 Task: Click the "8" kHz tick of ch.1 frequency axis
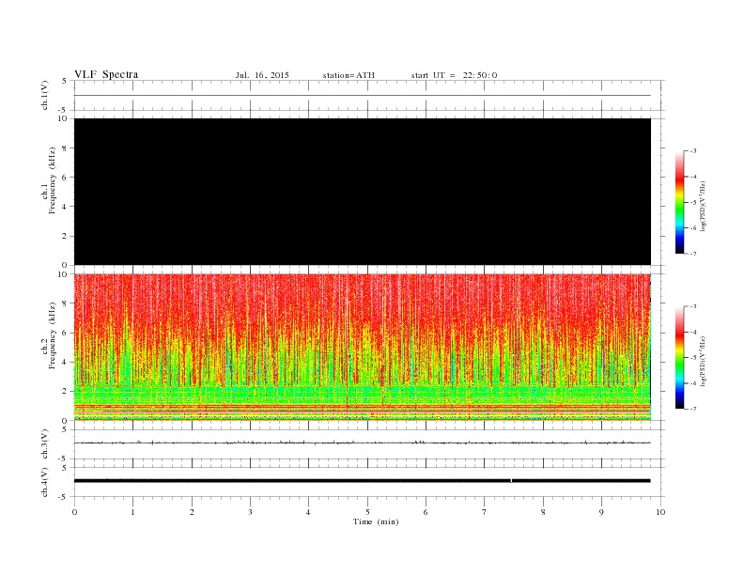[65, 148]
